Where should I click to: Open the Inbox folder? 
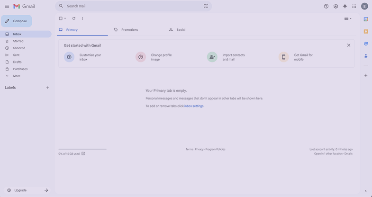26,34
